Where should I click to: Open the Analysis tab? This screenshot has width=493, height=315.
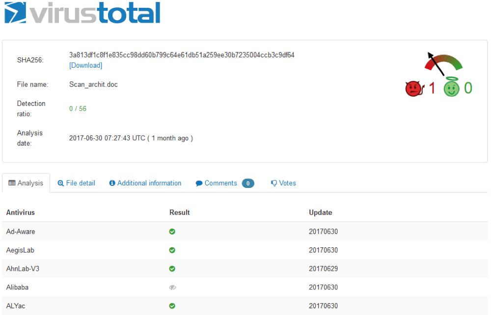[26, 183]
